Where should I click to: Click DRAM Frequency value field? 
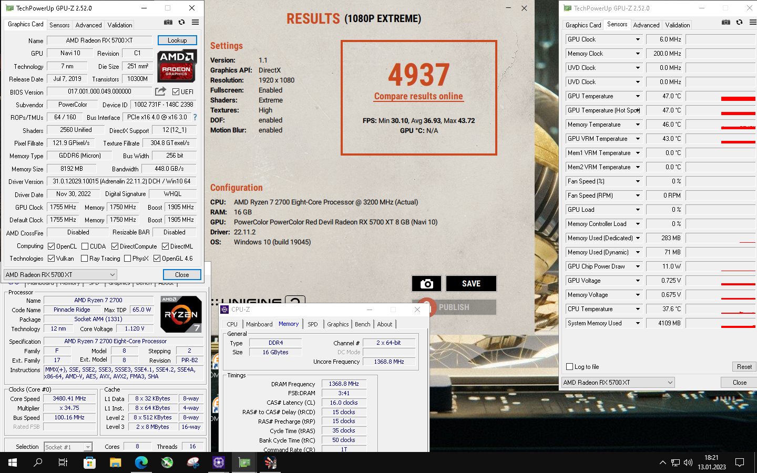[344, 384]
